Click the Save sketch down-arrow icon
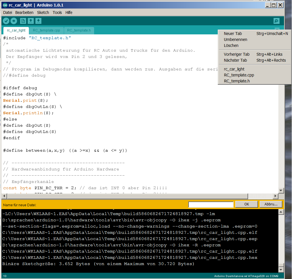292x279 pixels. click(38, 21)
